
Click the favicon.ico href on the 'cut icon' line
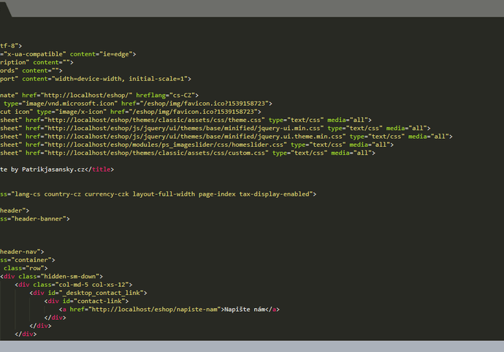184,112
